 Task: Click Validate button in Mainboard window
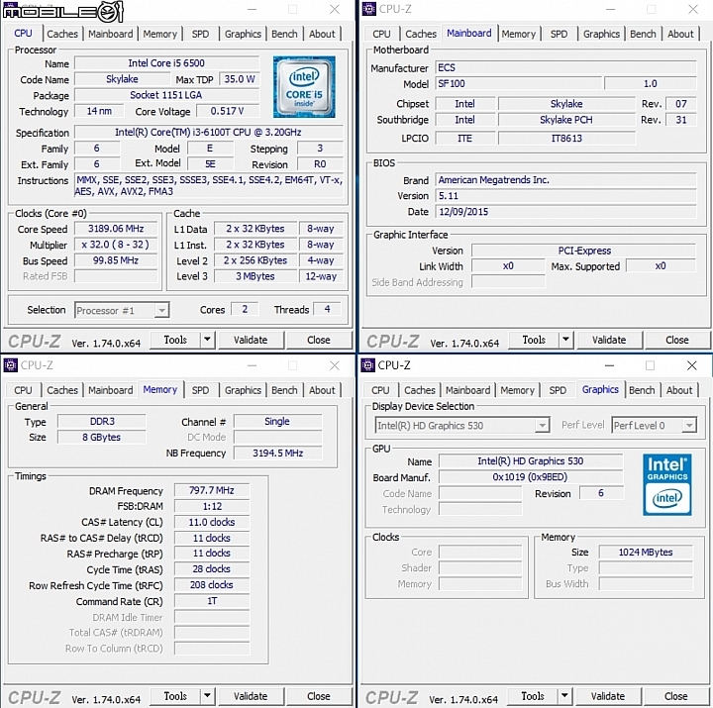(x=609, y=340)
